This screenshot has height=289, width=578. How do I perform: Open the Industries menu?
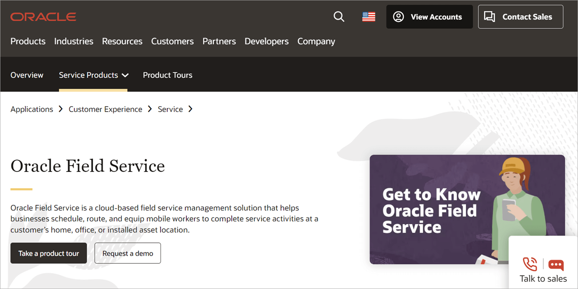point(74,41)
